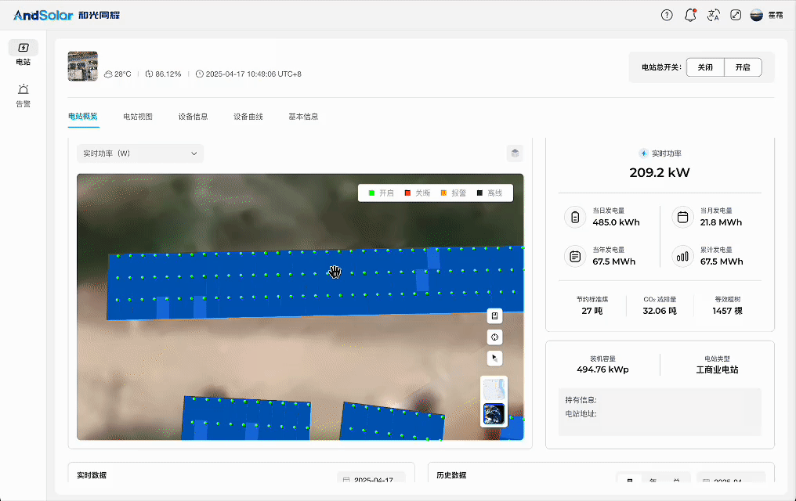Click the 28°C temperature reading

(x=123, y=74)
